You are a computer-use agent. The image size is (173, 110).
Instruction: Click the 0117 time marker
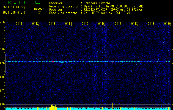click(x=118, y=24)
